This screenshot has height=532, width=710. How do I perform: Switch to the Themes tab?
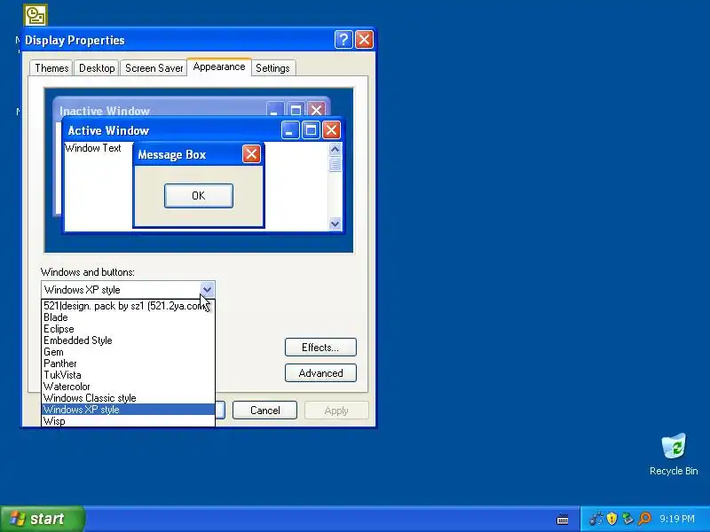tap(51, 68)
